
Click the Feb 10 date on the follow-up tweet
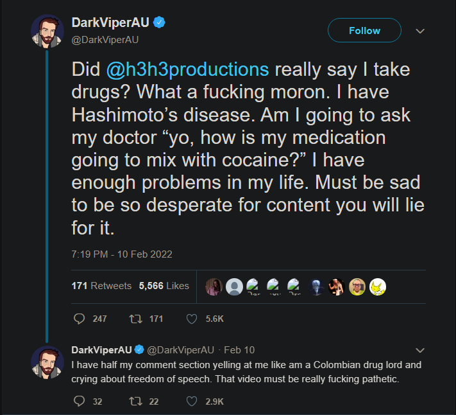click(239, 350)
